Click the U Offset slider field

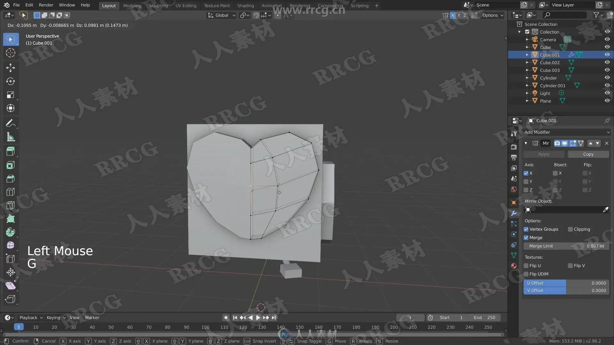(x=566, y=283)
